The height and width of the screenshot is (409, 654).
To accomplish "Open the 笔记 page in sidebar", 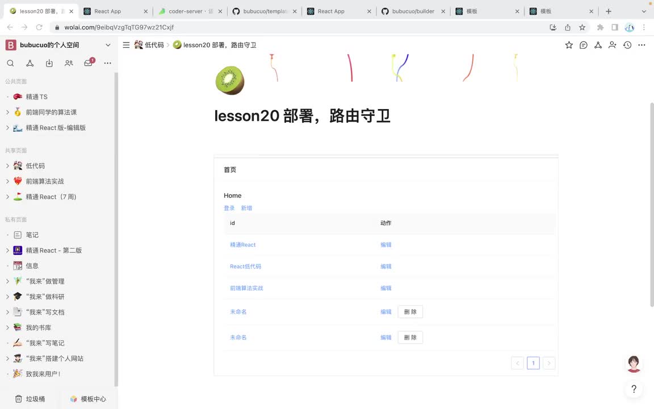I will coord(32,235).
